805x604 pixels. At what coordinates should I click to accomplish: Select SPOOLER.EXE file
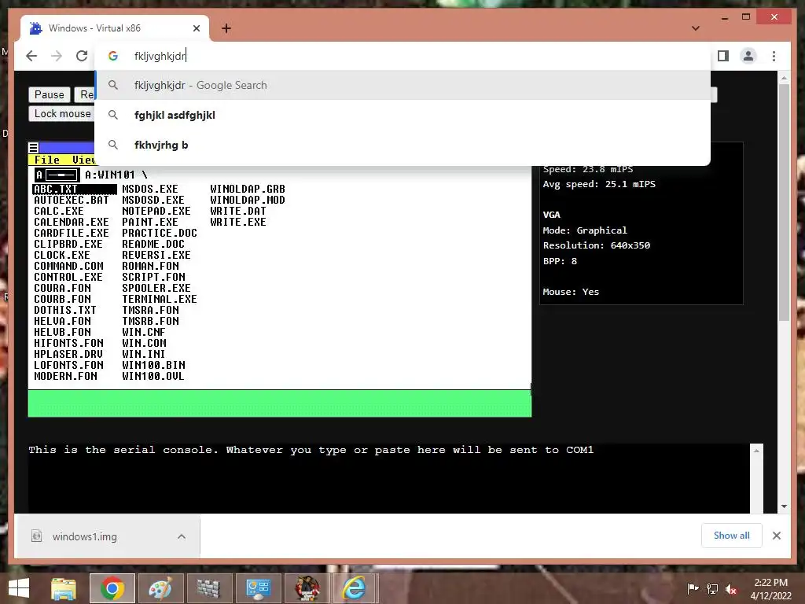click(156, 288)
